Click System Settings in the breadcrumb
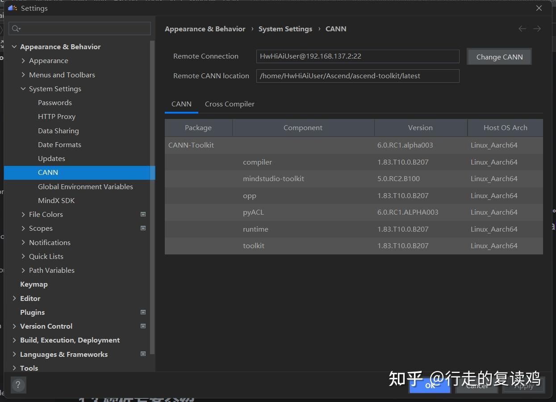Image resolution: width=556 pixels, height=402 pixels. click(x=285, y=29)
